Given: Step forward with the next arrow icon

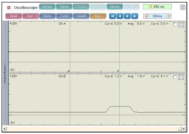Looking at the screenshot, I should coord(127,16).
